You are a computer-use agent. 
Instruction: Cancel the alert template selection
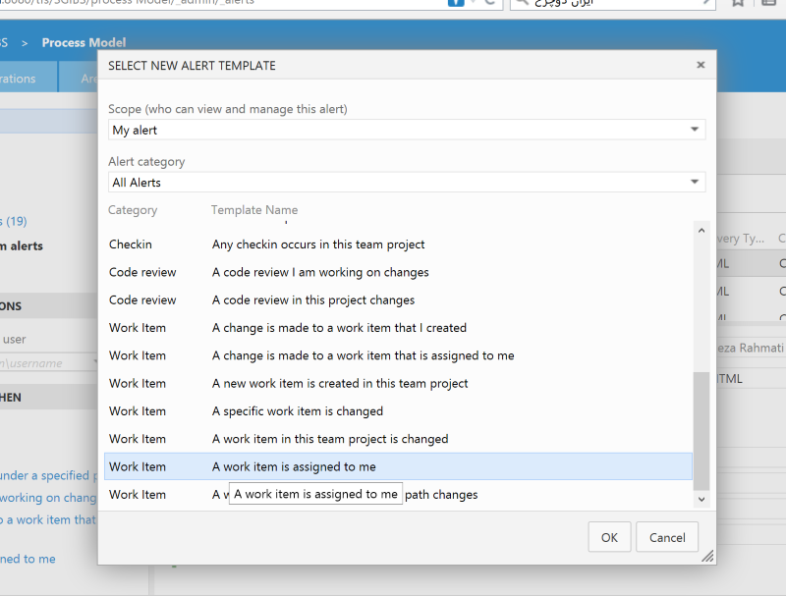pyautogui.click(x=667, y=537)
